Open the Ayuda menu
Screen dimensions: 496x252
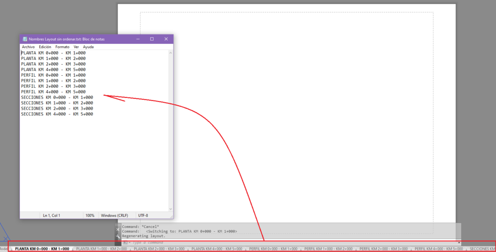(x=88, y=47)
